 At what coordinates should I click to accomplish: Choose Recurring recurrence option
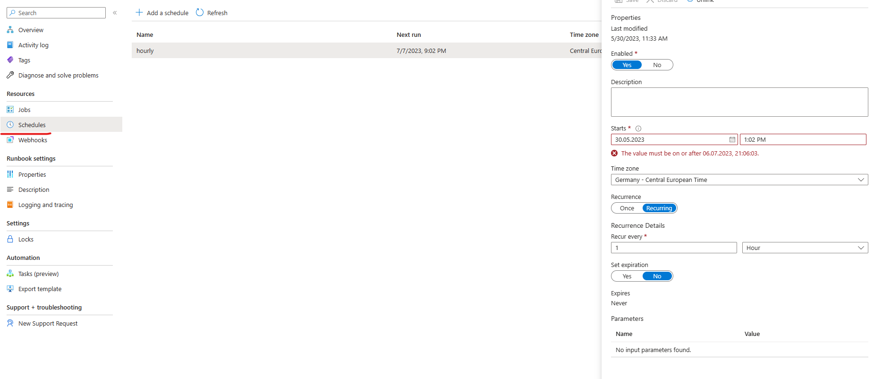659,208
